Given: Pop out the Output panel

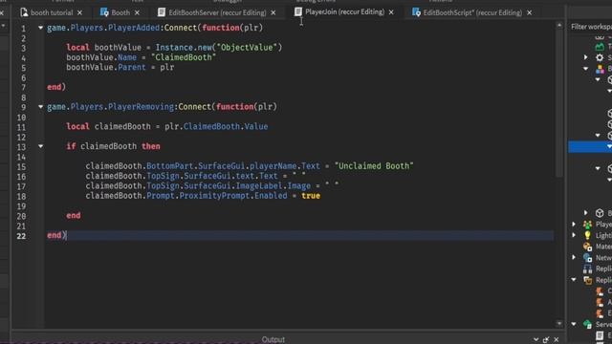Looking at the screenshot, I should point(546,339).
